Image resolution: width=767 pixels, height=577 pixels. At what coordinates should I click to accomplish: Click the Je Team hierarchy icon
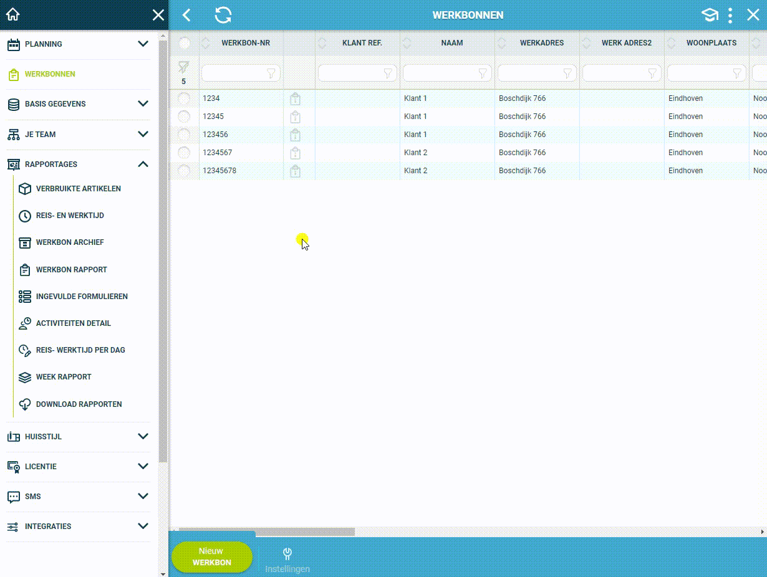pos(13,135)
